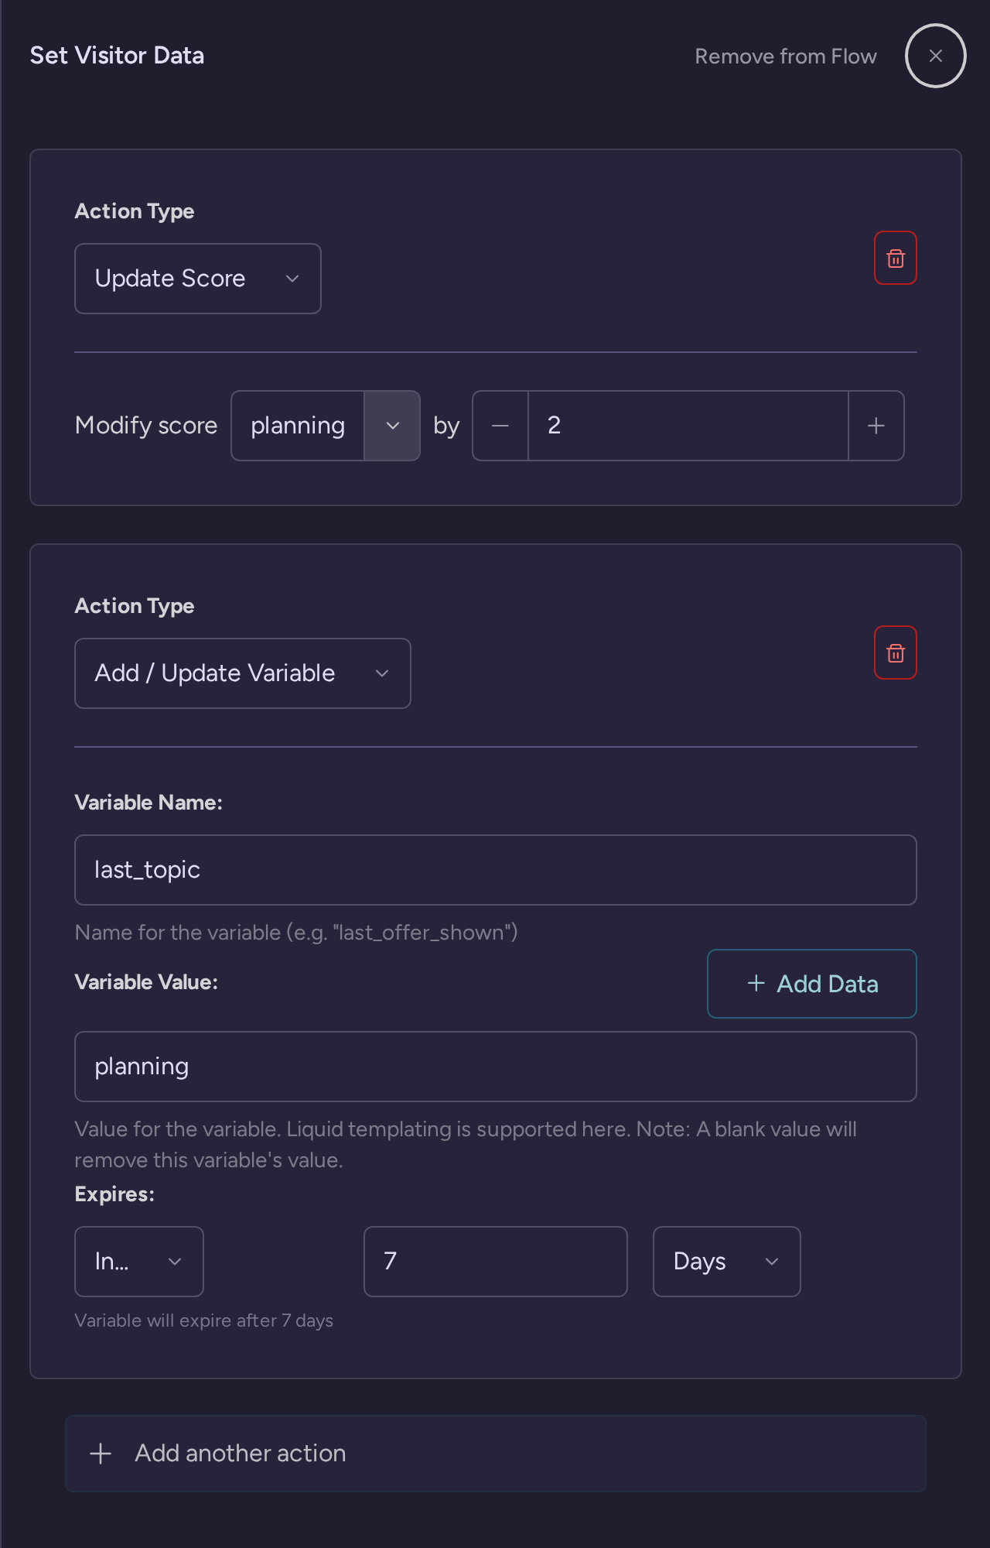Screen dimensions: 990x1548
Task: Click the expiry number field showing 7
Action: tap(496, 1262)
